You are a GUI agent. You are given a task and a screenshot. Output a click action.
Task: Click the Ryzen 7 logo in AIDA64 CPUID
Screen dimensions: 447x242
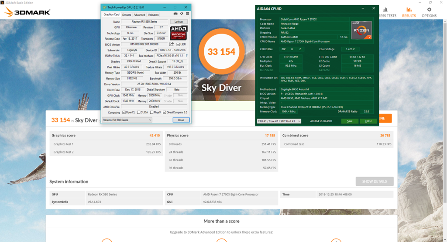pos(361,30)
